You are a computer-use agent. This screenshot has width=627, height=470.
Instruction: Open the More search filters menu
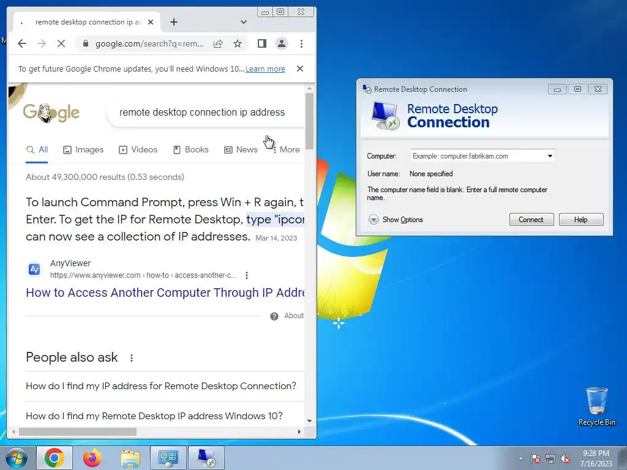coord(287,150)
